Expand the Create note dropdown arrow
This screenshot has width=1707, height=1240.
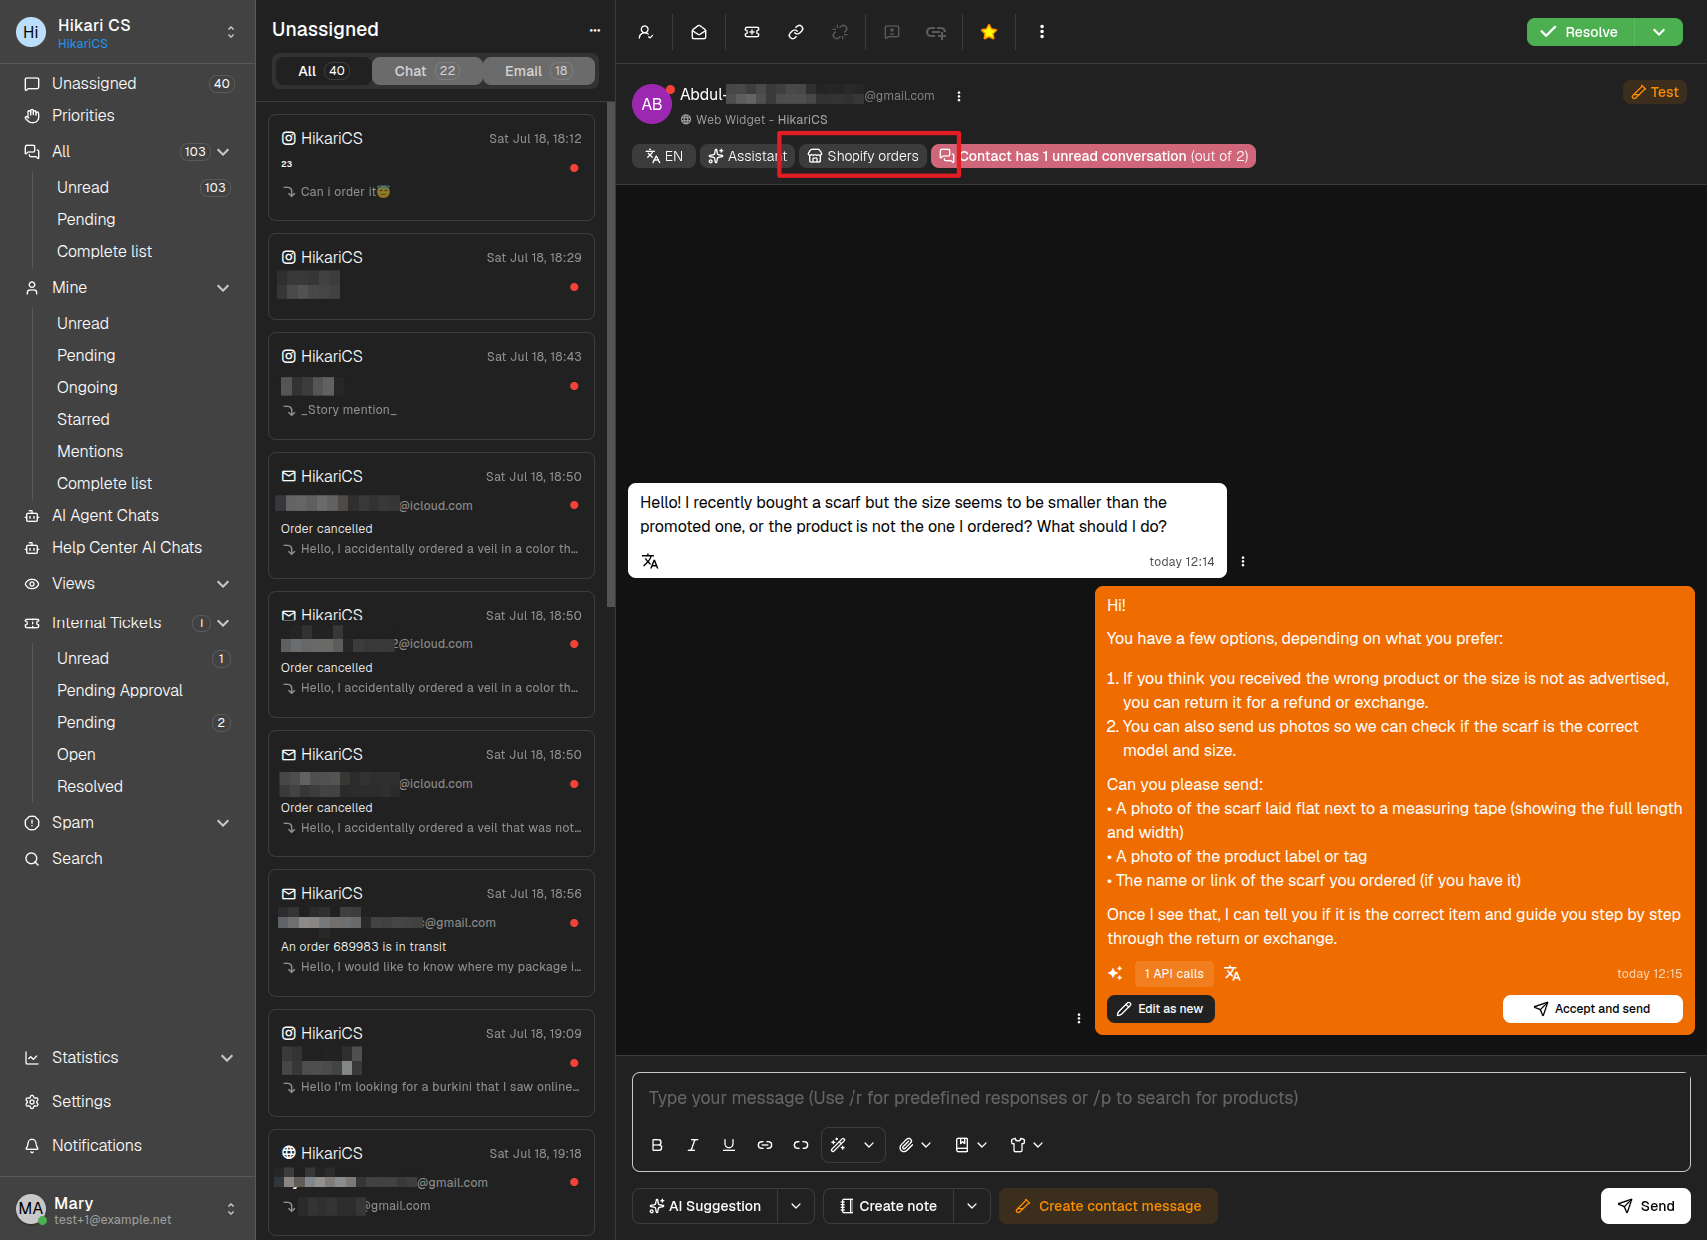(972, 1206)
